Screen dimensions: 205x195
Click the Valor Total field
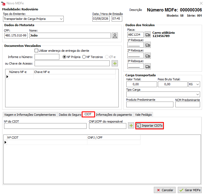click(142, 84)
